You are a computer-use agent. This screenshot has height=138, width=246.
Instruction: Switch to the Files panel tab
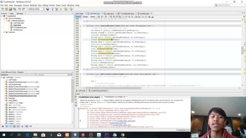click(12, 14)
